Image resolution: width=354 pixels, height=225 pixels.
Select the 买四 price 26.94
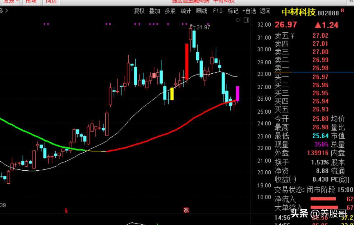(320, 101)
